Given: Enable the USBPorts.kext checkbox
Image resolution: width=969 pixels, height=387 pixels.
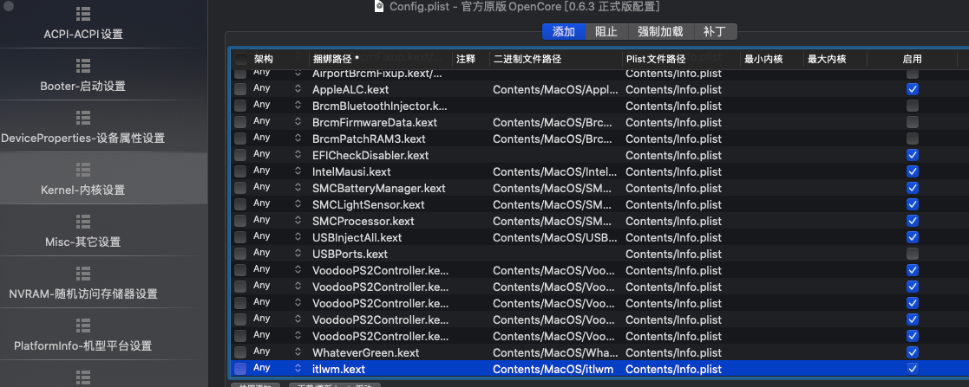Looking at the screenshot, I should 912,254.
